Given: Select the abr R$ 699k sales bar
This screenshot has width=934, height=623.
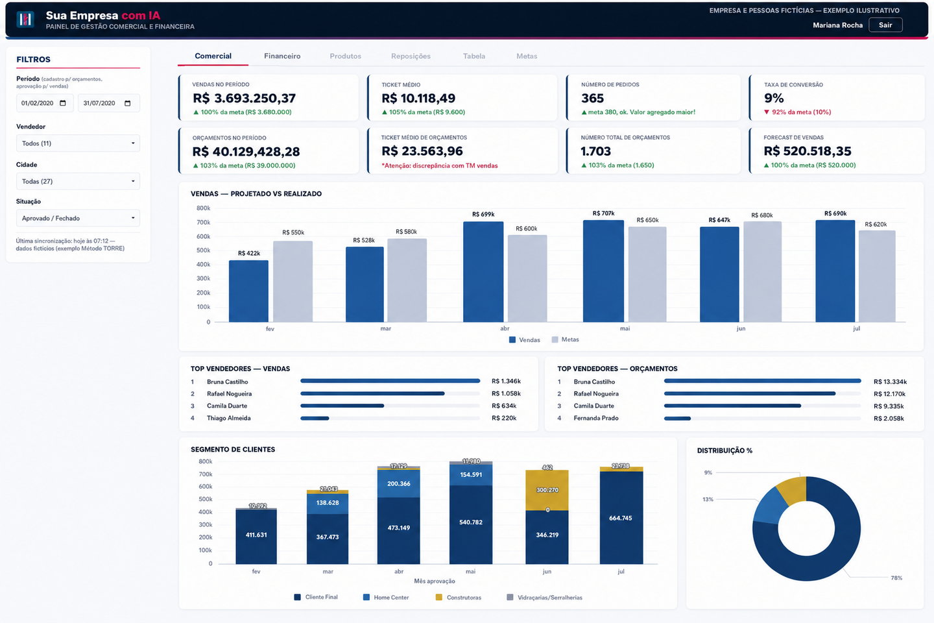Looking at the screenshot, I should click(x=483, y=271).
